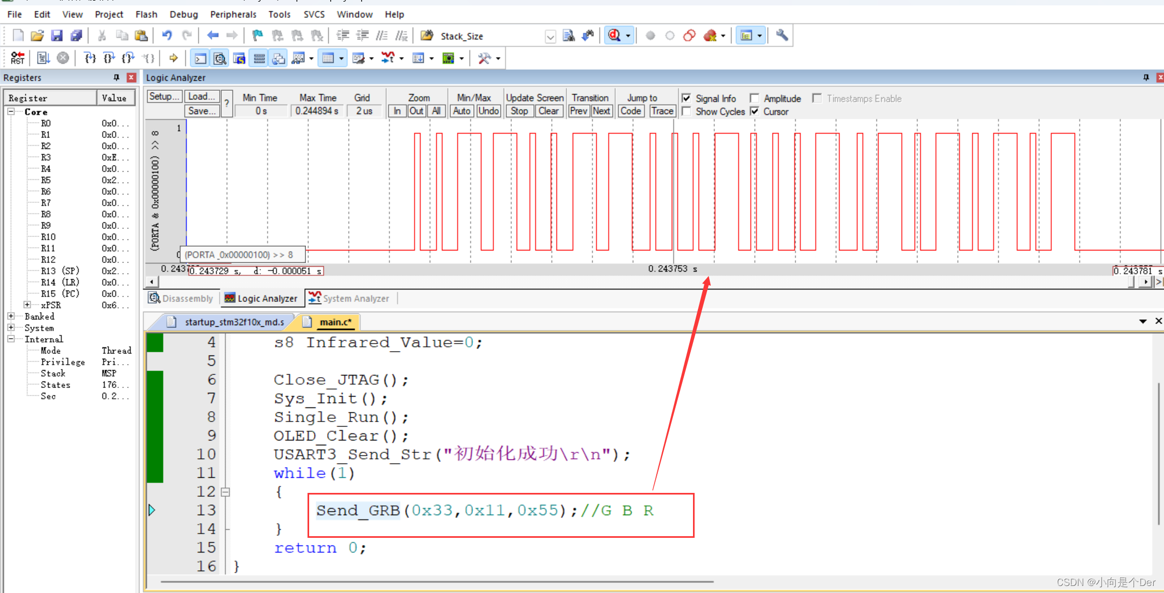This screenshot has height=593, width=1164.
Task: Toggle the Cursor checkbox on
Action: point(756,111)
